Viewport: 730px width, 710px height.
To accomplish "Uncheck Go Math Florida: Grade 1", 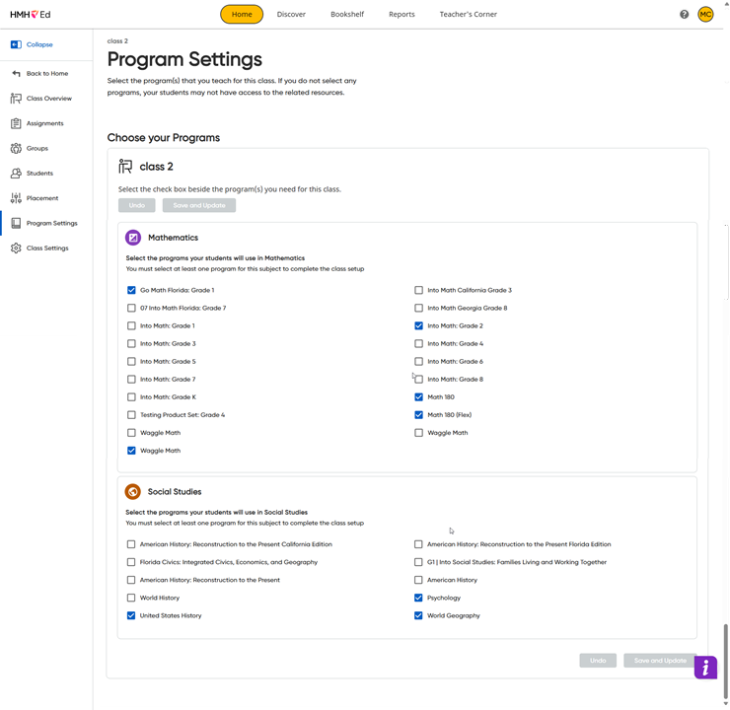I will (x=131, y=290).
